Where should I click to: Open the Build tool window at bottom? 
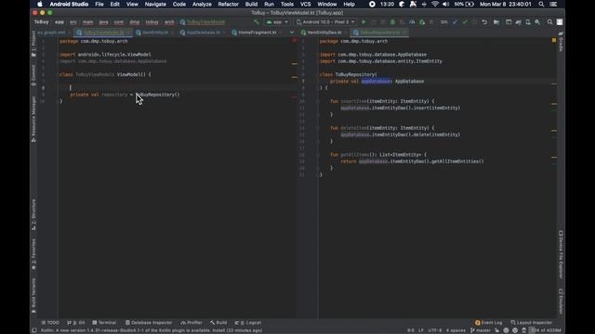tap(218, 323)
